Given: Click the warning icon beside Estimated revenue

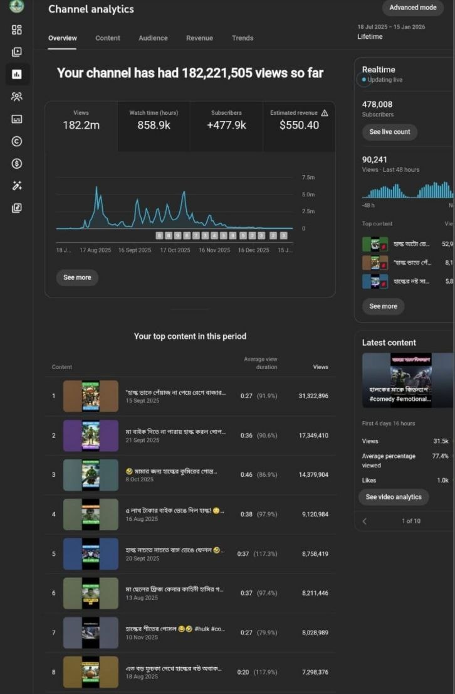Looking at the screenshot, I should click(325, 113).
